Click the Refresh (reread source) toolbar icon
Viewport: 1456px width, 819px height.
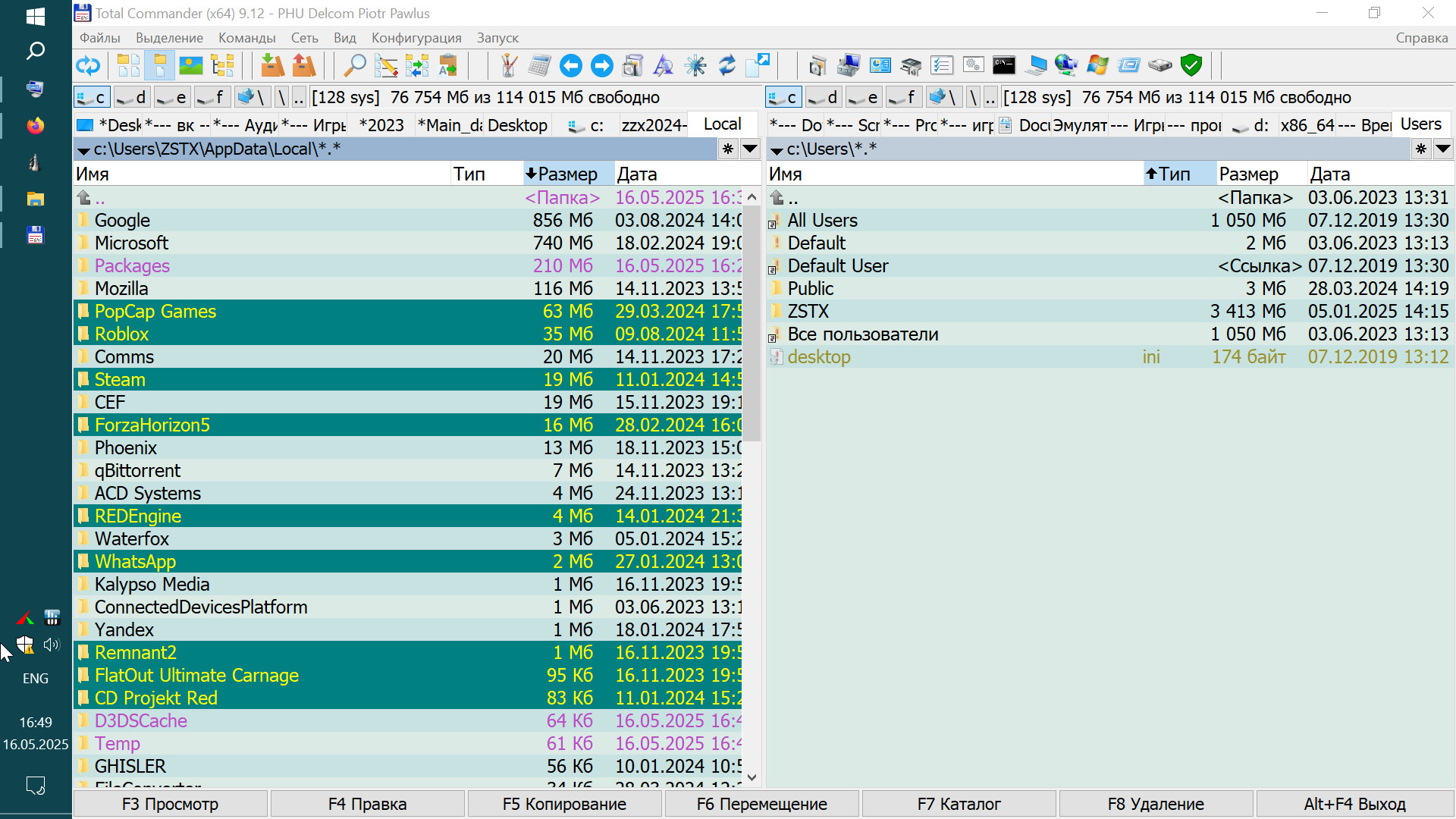coord(88,66)
